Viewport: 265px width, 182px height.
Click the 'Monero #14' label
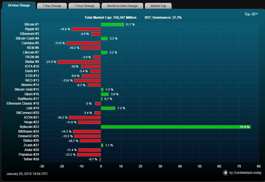30,85
